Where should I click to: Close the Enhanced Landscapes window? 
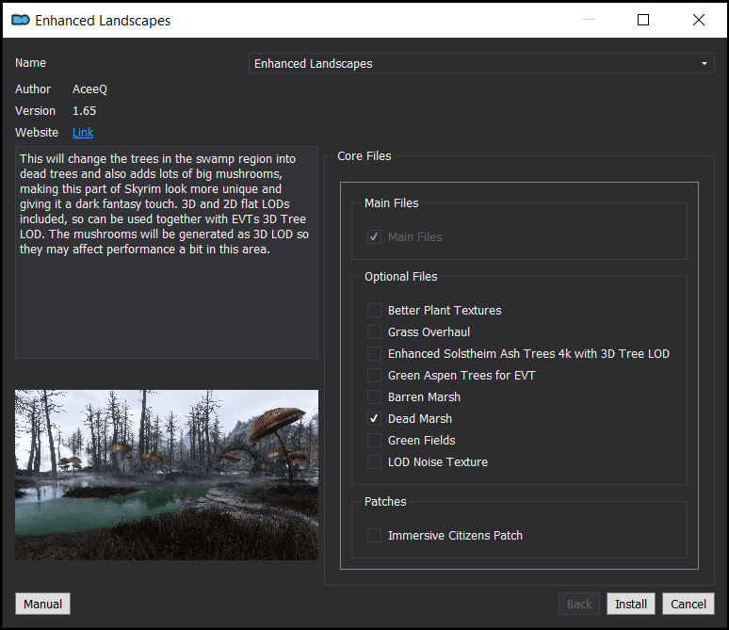pyautogui.click(x=698, y=20)
